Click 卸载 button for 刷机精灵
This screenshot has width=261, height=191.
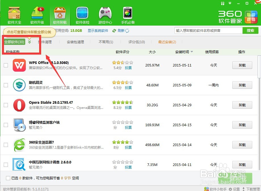point(242,85)
